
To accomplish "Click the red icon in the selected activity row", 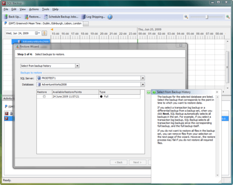I will pyautogui.click(x=6, y=118).
